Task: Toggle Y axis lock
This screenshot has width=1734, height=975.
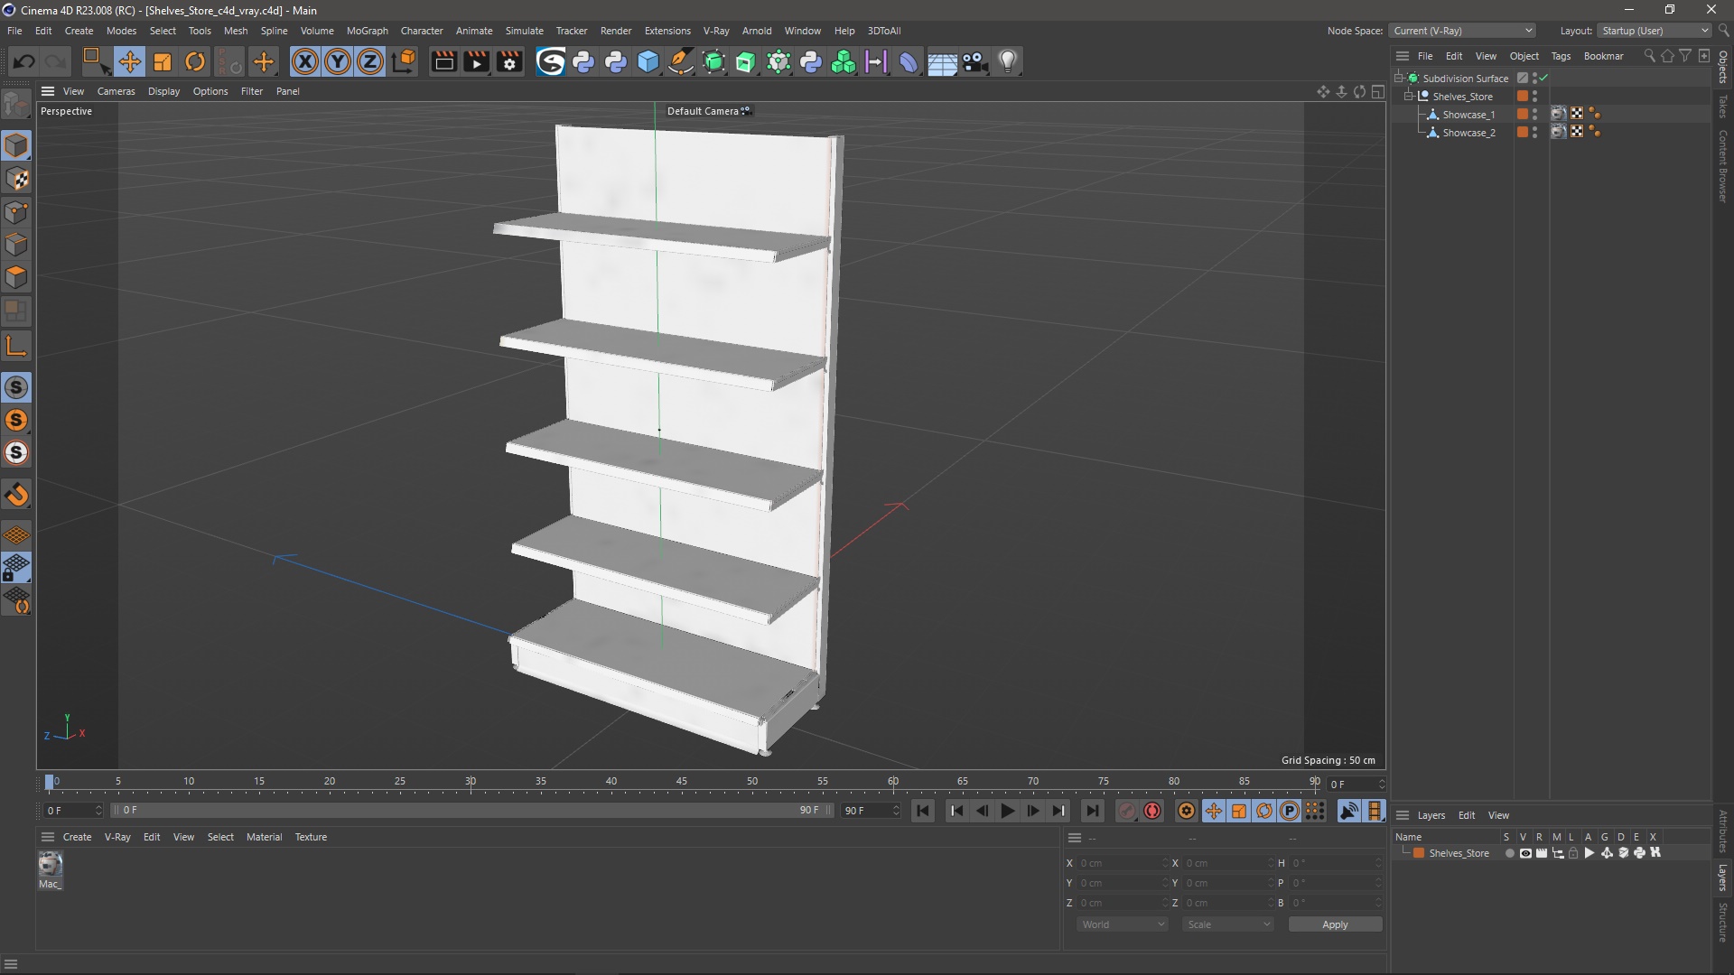Action: 338,61
